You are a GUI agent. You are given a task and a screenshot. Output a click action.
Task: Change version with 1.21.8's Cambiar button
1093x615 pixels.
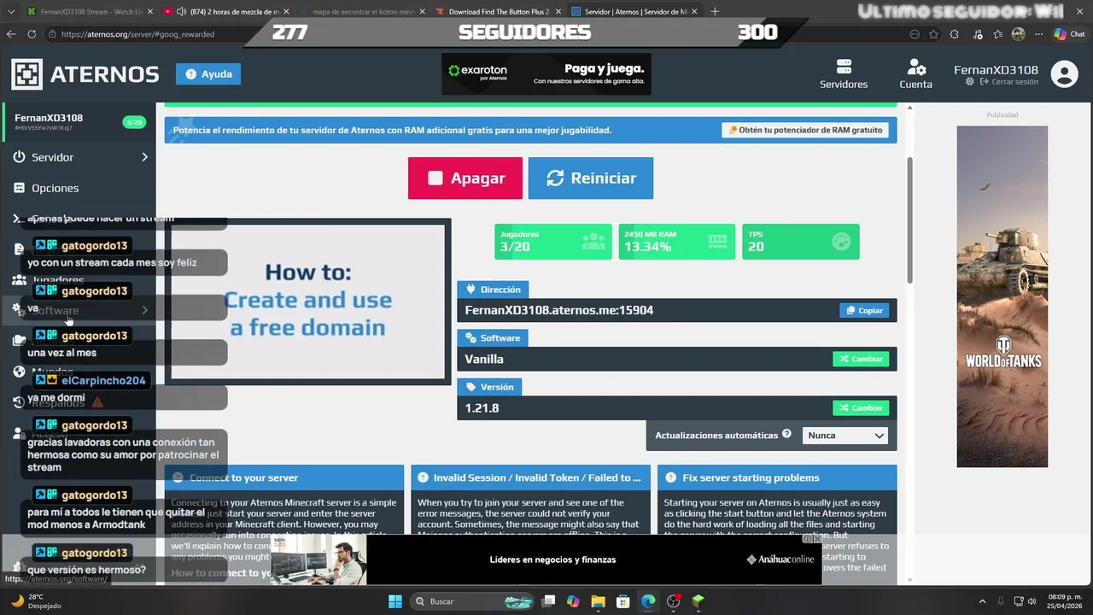point(861,407)
